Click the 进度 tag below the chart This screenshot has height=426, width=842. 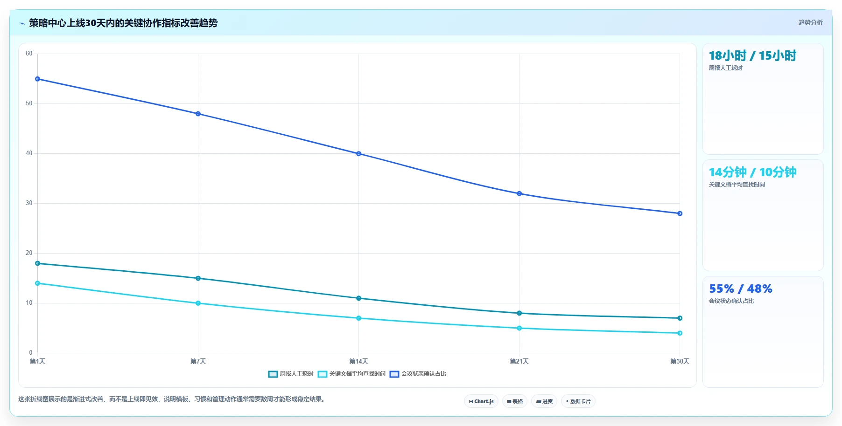pos(544,401)
